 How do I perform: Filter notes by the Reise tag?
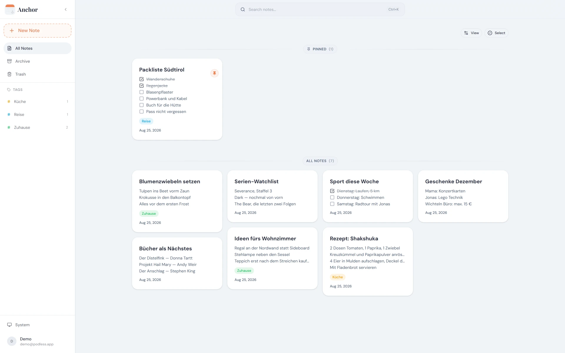point(37,114)
